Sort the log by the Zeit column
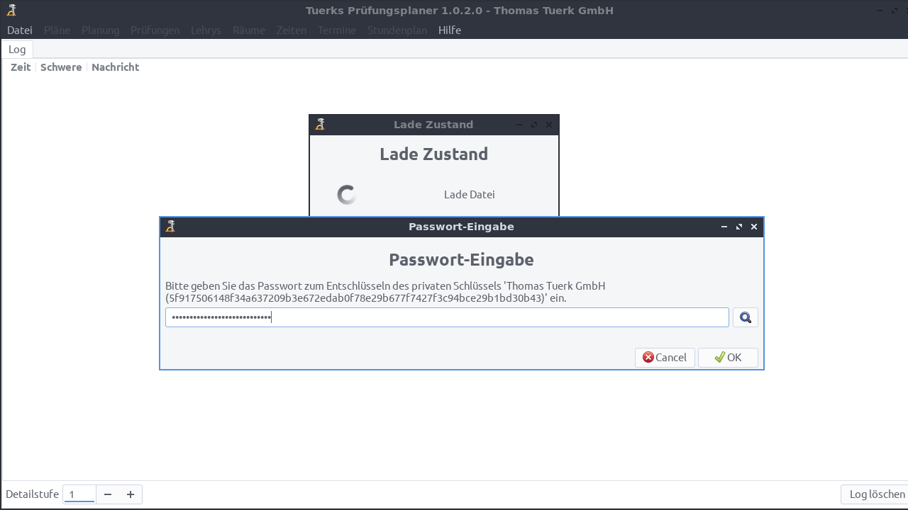 tap(21, 67)
